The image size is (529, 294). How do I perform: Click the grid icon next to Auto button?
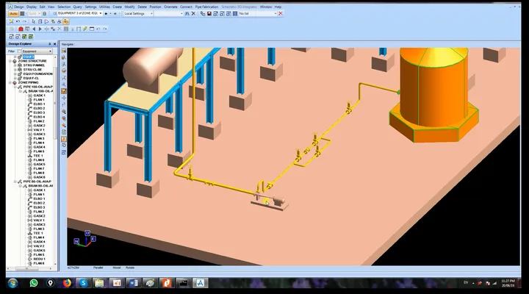22,13
